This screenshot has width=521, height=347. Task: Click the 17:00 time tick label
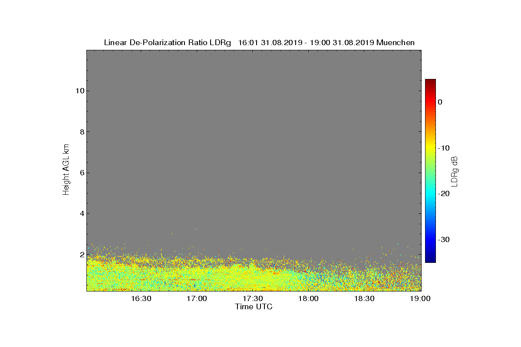click(x=197, y=299)
